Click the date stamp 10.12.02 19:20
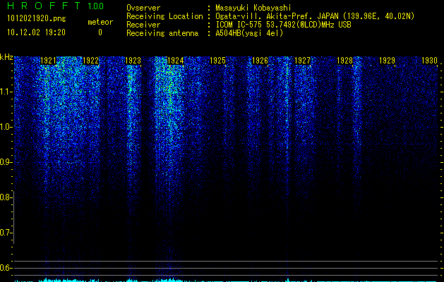The width and height of the screenshot is (444, 282). (36, 32)
